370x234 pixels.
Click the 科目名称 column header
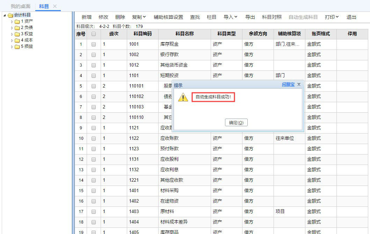184,34
